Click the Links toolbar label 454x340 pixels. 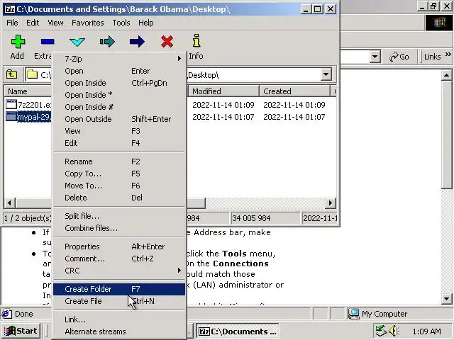(x=432, y=57)
